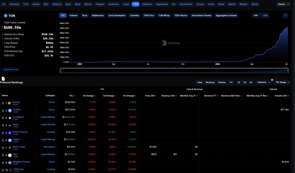Enable the Stablecoins chart overlay
This screenshot has width=295, height=173.
(98, 16)
